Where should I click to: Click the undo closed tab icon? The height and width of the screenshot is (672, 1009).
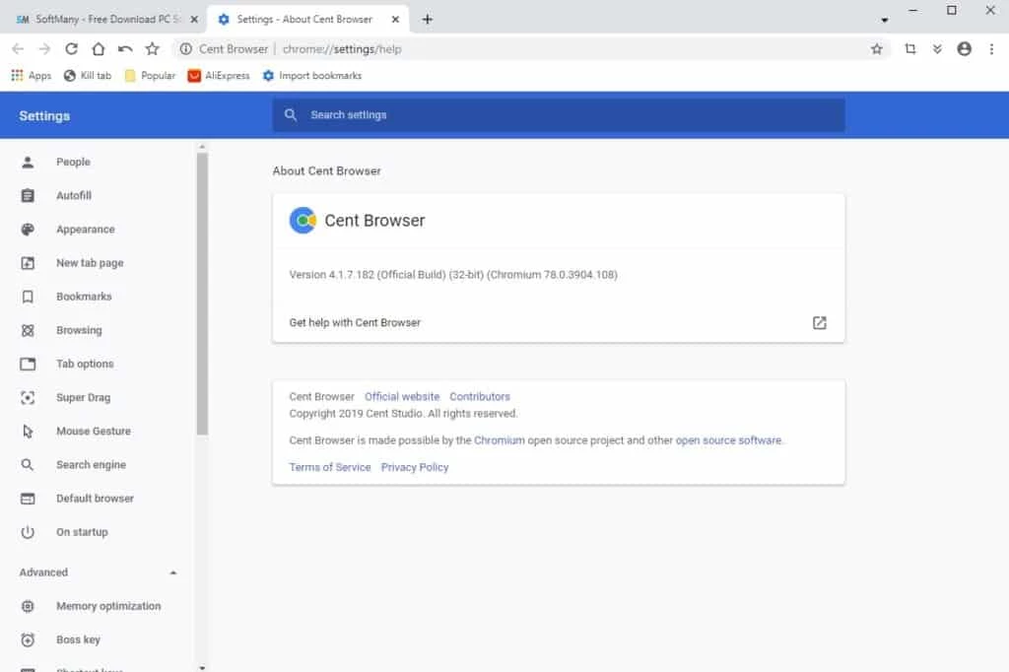click(125, 49)
